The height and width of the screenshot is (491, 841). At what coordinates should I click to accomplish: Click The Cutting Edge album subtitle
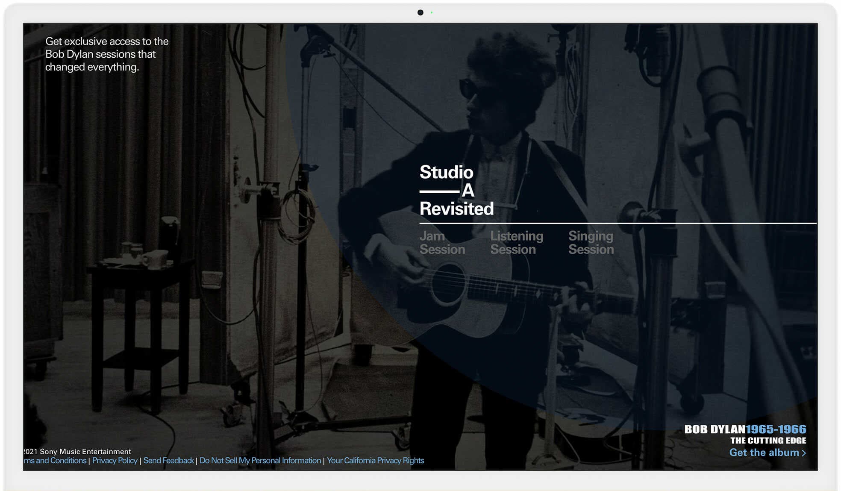pyautogui.click(x=768, y=441)
